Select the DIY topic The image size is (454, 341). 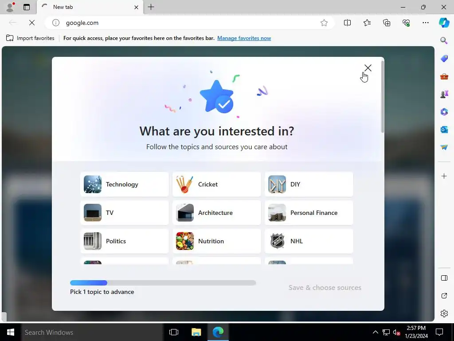point(309,184)
